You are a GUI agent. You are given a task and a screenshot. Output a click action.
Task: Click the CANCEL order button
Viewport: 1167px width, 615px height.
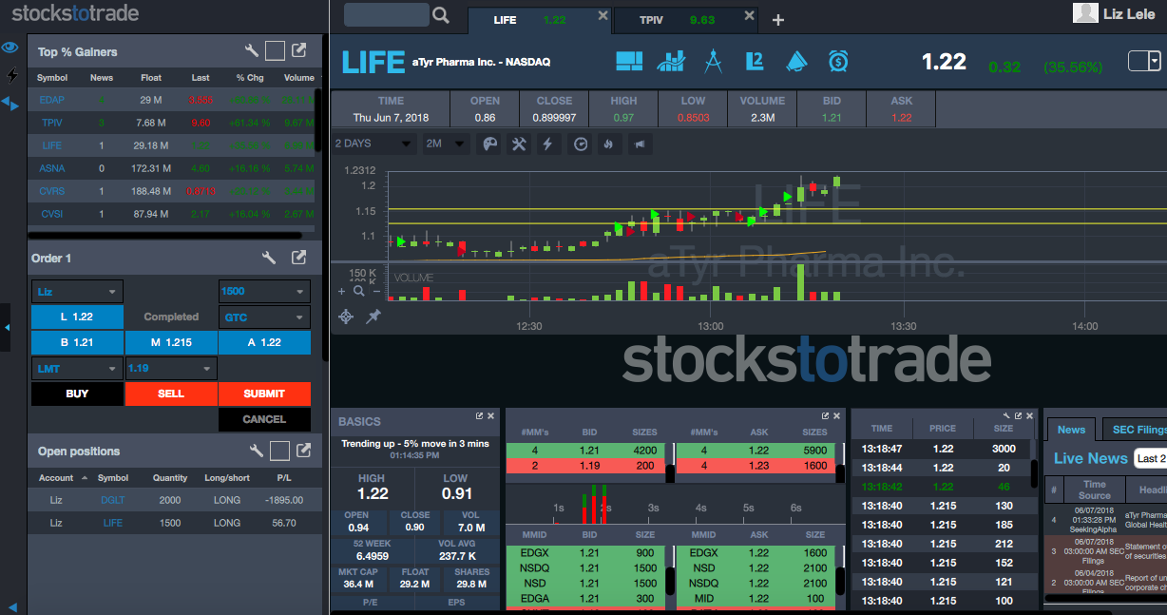tap(264, 419)
